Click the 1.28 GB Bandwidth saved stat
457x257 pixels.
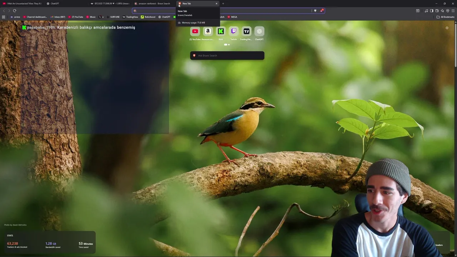click(53, 245)
